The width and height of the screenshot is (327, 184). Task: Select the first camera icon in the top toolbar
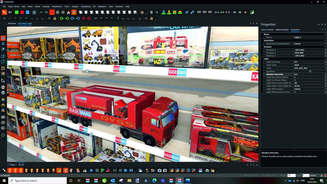80,12
